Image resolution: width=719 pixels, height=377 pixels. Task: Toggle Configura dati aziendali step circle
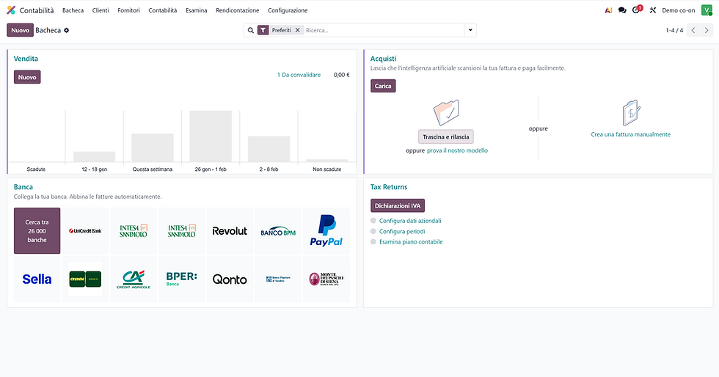(x=373, y=221)
